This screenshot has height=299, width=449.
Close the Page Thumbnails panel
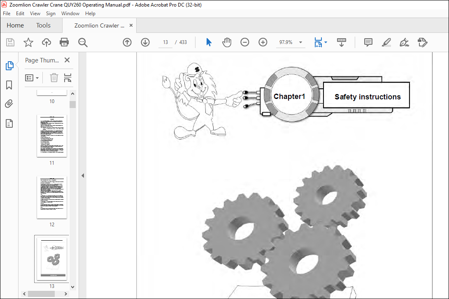coord(67,60)
